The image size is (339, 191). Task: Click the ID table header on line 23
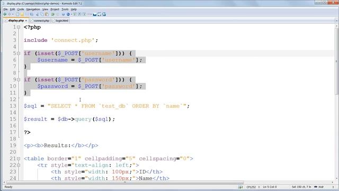tap(106, 172)
